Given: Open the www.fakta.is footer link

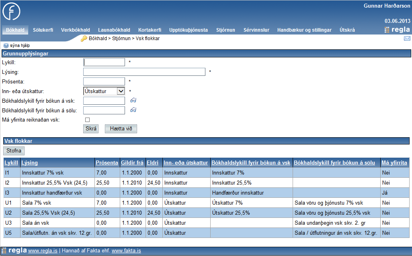Looking at the screenshot, I should 126,251.
